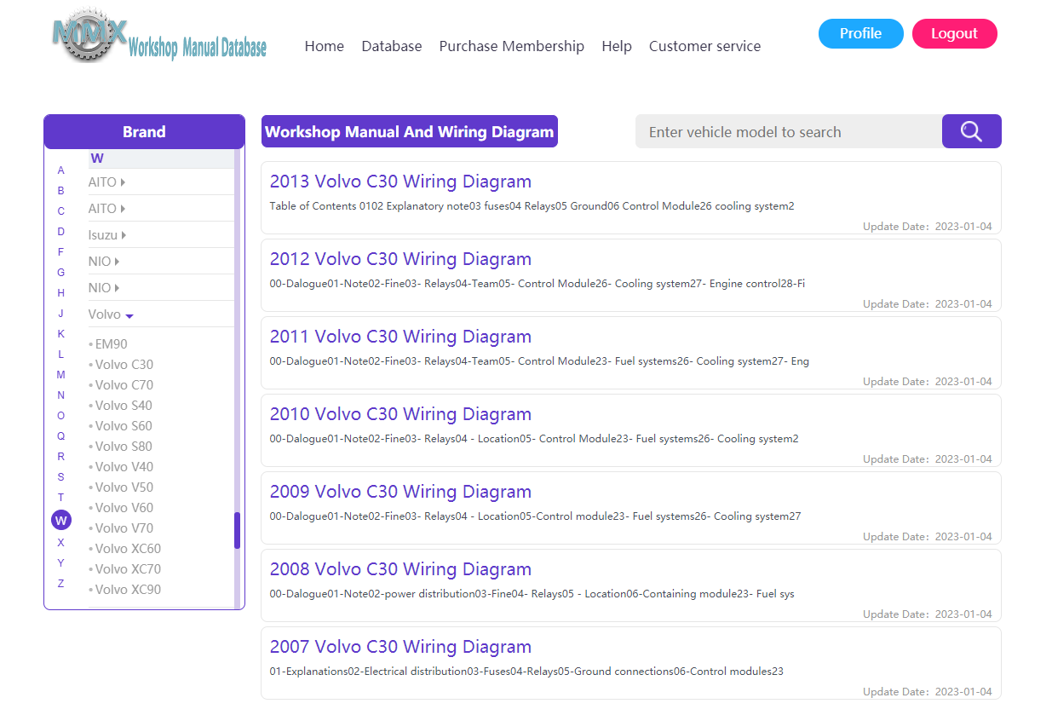Expand the Isuzu brand arrow
This screenshot has width=1052, height=715.
click(x=124, y=235)
